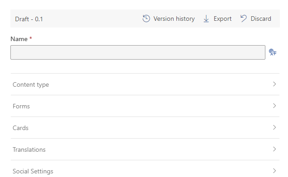Screen dimensions: 288x177
Task: Click the Export download arrow icon
Action: point(206,19)
